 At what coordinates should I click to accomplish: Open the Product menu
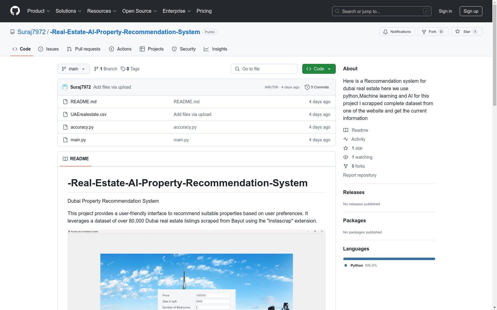pyautogui.click(x=39, y=11)
